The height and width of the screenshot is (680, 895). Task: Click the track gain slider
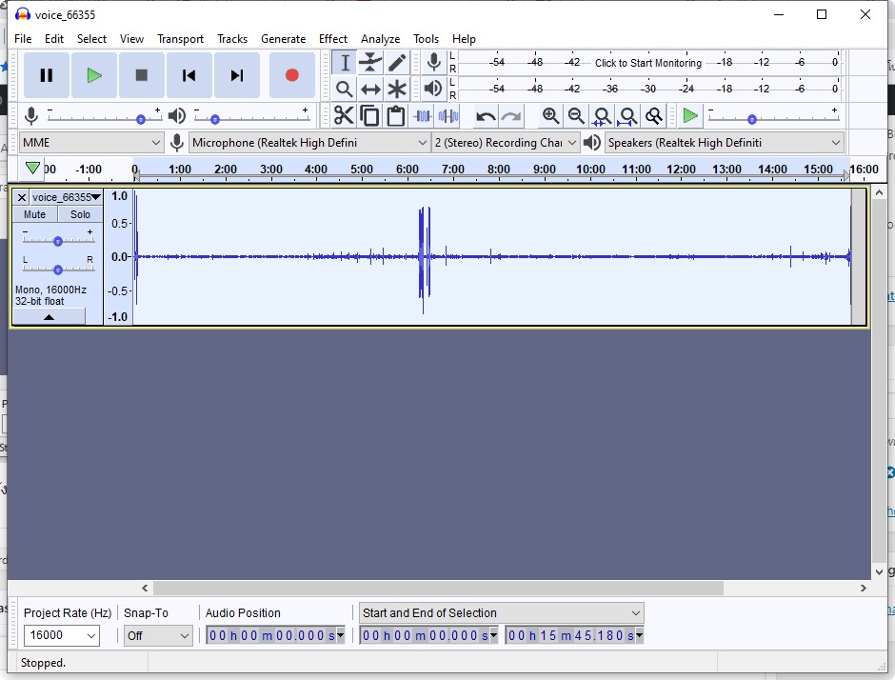pos(58,241)
